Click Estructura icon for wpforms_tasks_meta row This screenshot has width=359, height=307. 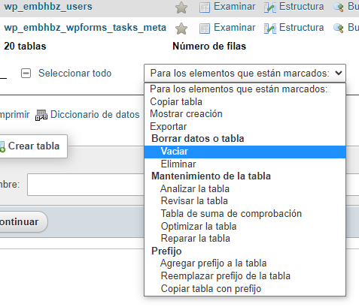[270, 29]
